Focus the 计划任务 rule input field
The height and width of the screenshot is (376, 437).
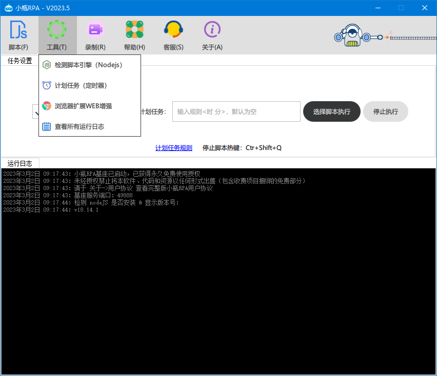click(236, 111)
